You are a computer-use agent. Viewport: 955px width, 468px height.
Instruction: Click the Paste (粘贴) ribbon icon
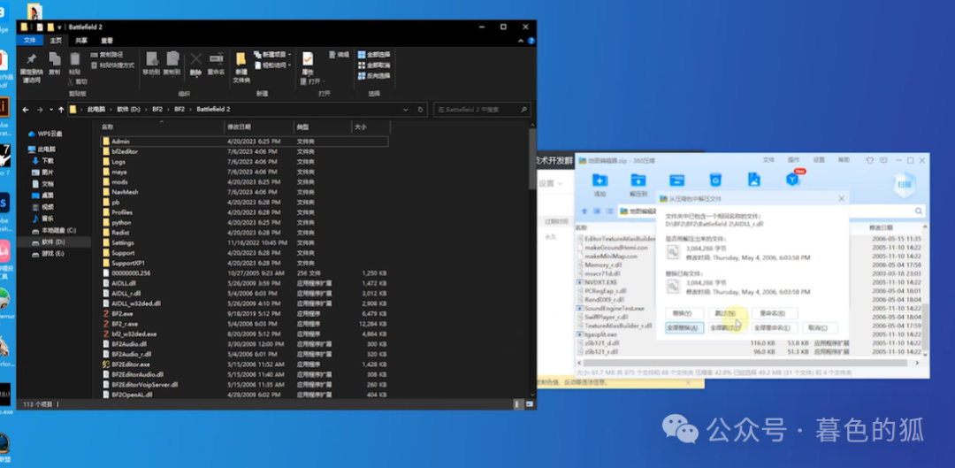click(75, 59)
